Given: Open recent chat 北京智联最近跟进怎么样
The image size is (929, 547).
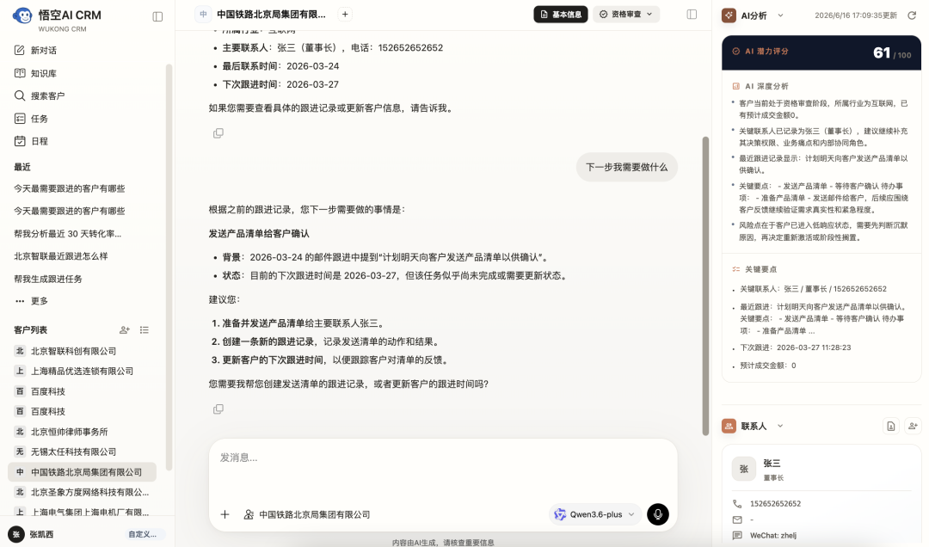Looking at the screenshot, I should tap(61, 256).
